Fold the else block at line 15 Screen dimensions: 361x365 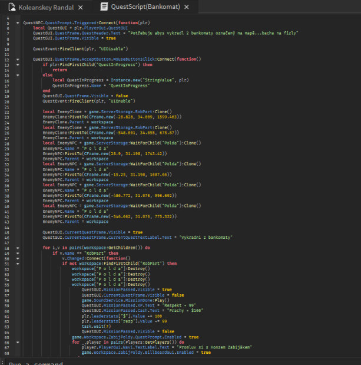pos(18,75)
